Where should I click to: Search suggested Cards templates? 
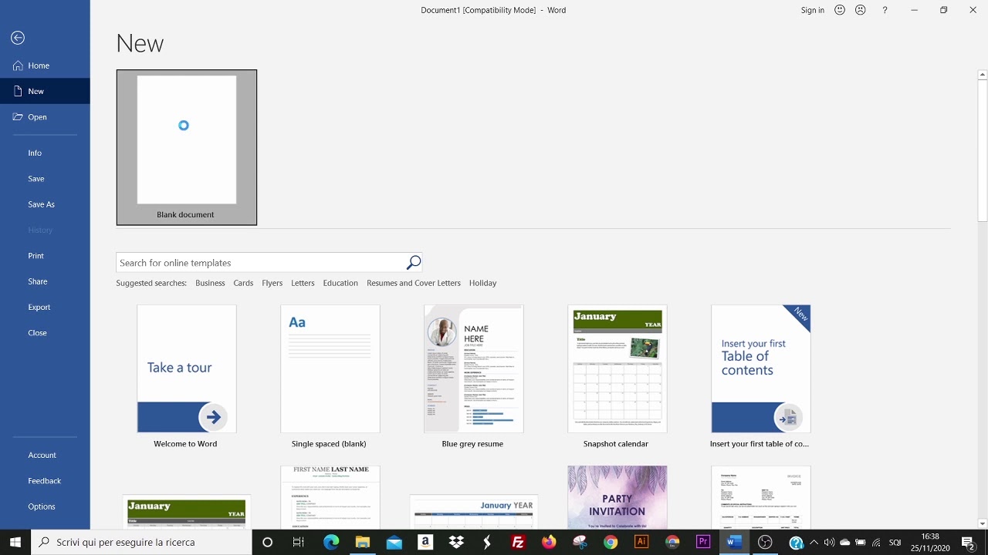pyautogui.click(x=243, y=283)
